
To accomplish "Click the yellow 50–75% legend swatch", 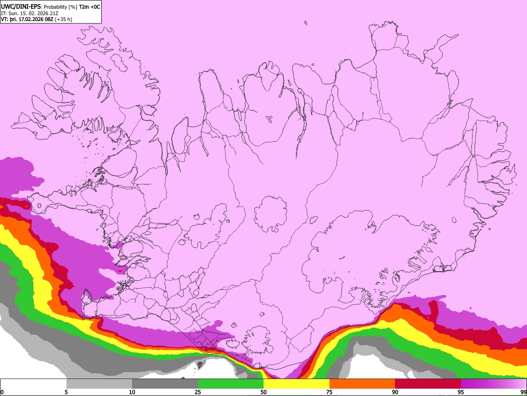I will (296, 384).
